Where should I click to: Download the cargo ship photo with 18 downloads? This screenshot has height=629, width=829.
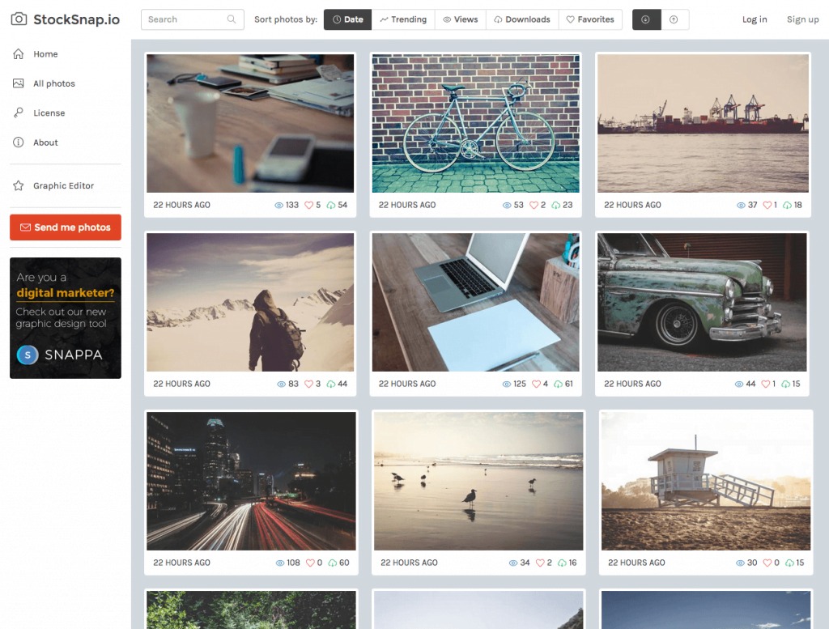(787, 205)
